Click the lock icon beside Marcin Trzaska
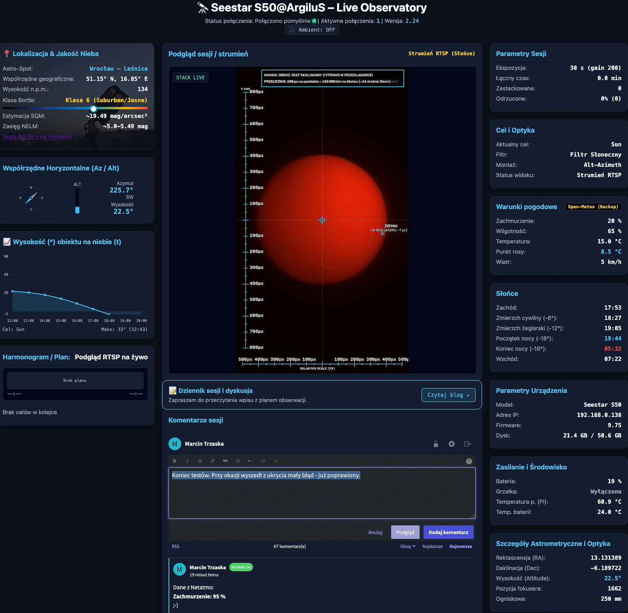 [x=436, y=444]
